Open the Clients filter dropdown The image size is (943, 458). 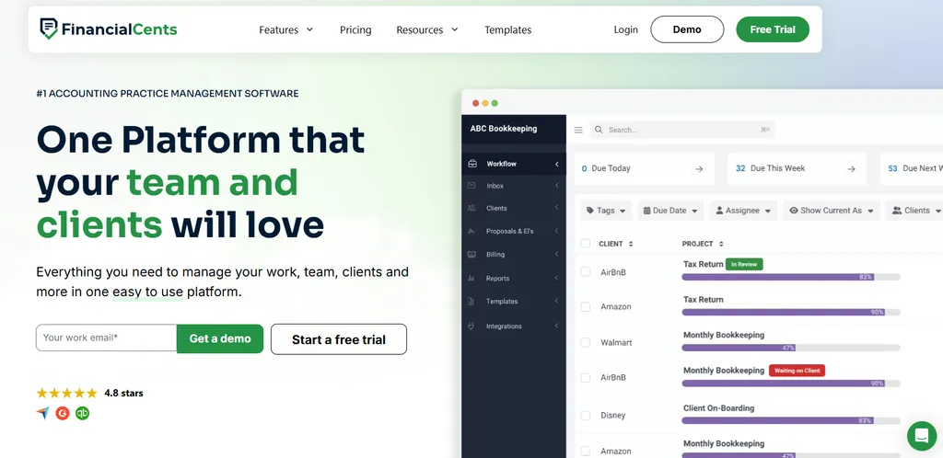pyautogui.click(x=914, y=211)
